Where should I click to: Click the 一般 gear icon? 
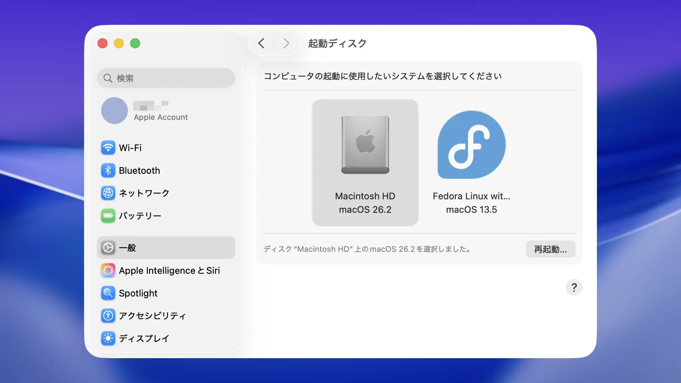pos(108,248)
